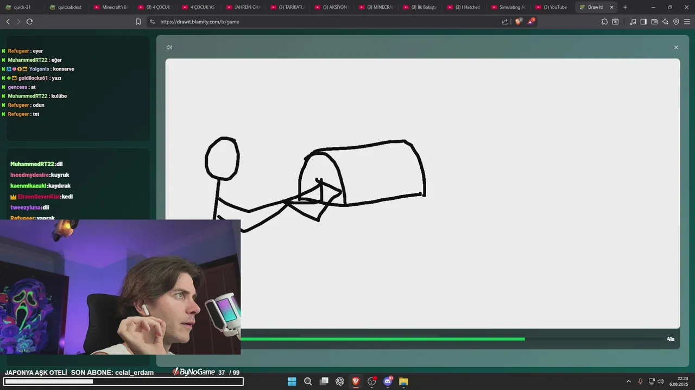
Task: Open site settings icon beside URL
Action: coord(152,22)
